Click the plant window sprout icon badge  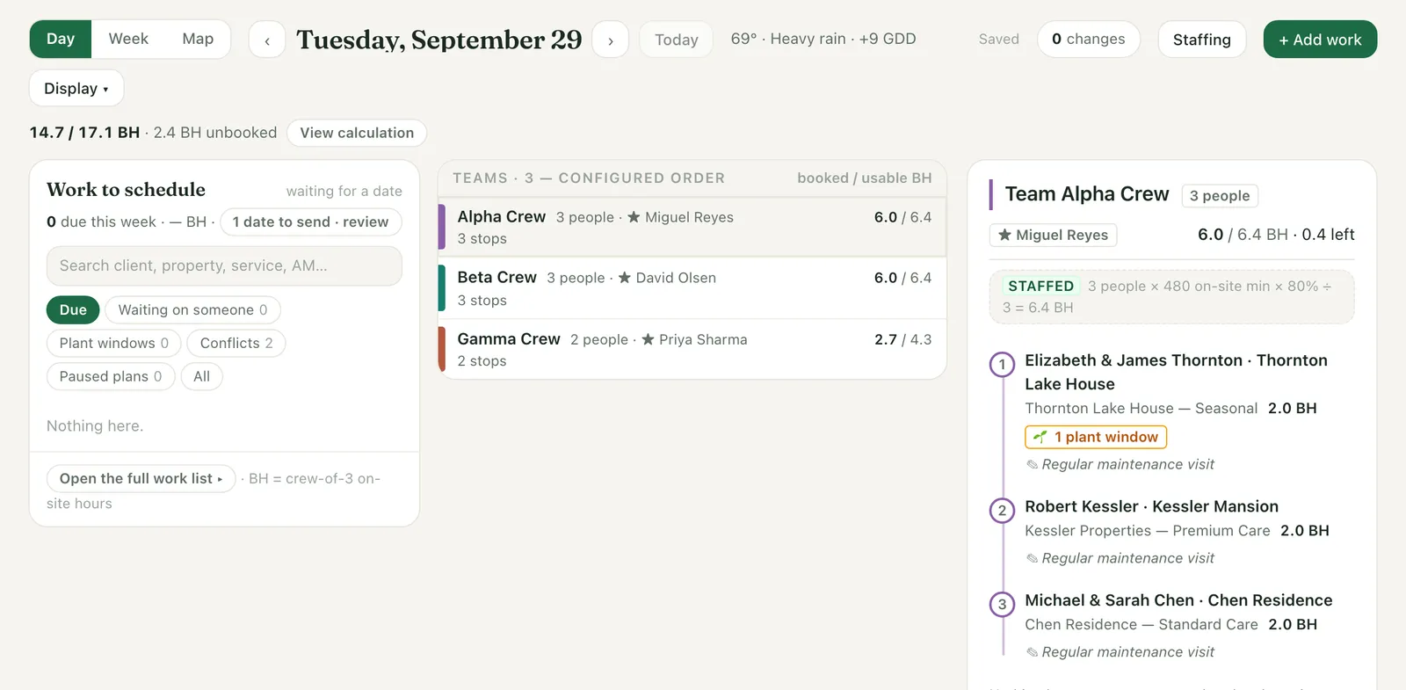pyautogui.click(x=1096, y=437)
